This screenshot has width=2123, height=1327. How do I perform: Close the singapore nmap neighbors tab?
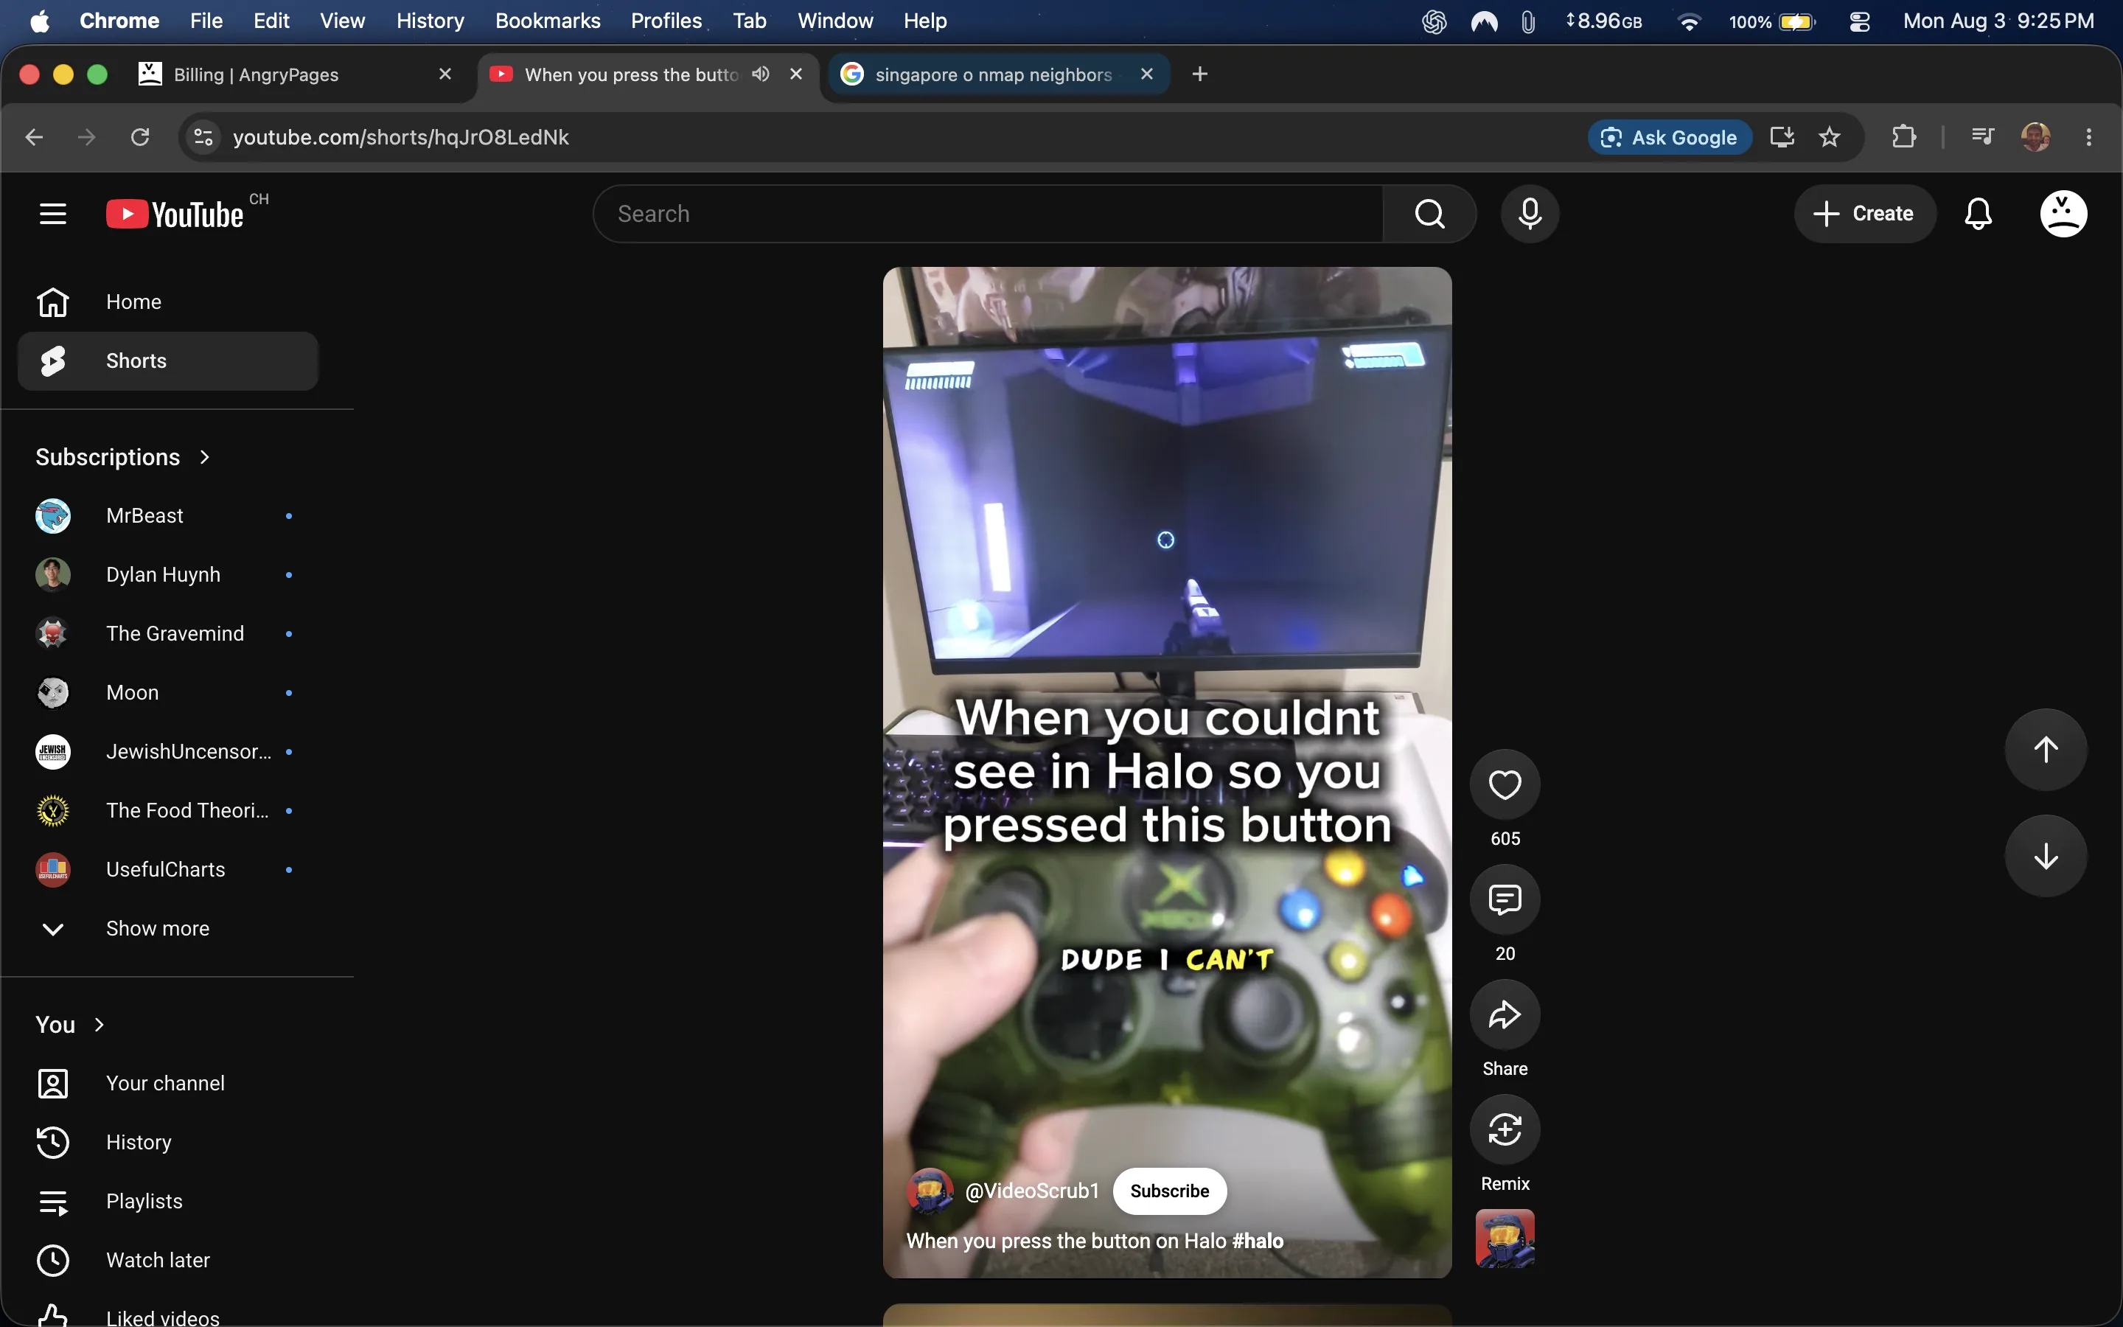pyautogui.click(x=1146, y=74)
